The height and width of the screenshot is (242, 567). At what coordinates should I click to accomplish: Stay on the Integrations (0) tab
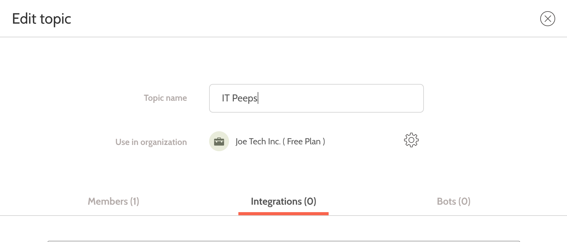[x=284, y=201]
